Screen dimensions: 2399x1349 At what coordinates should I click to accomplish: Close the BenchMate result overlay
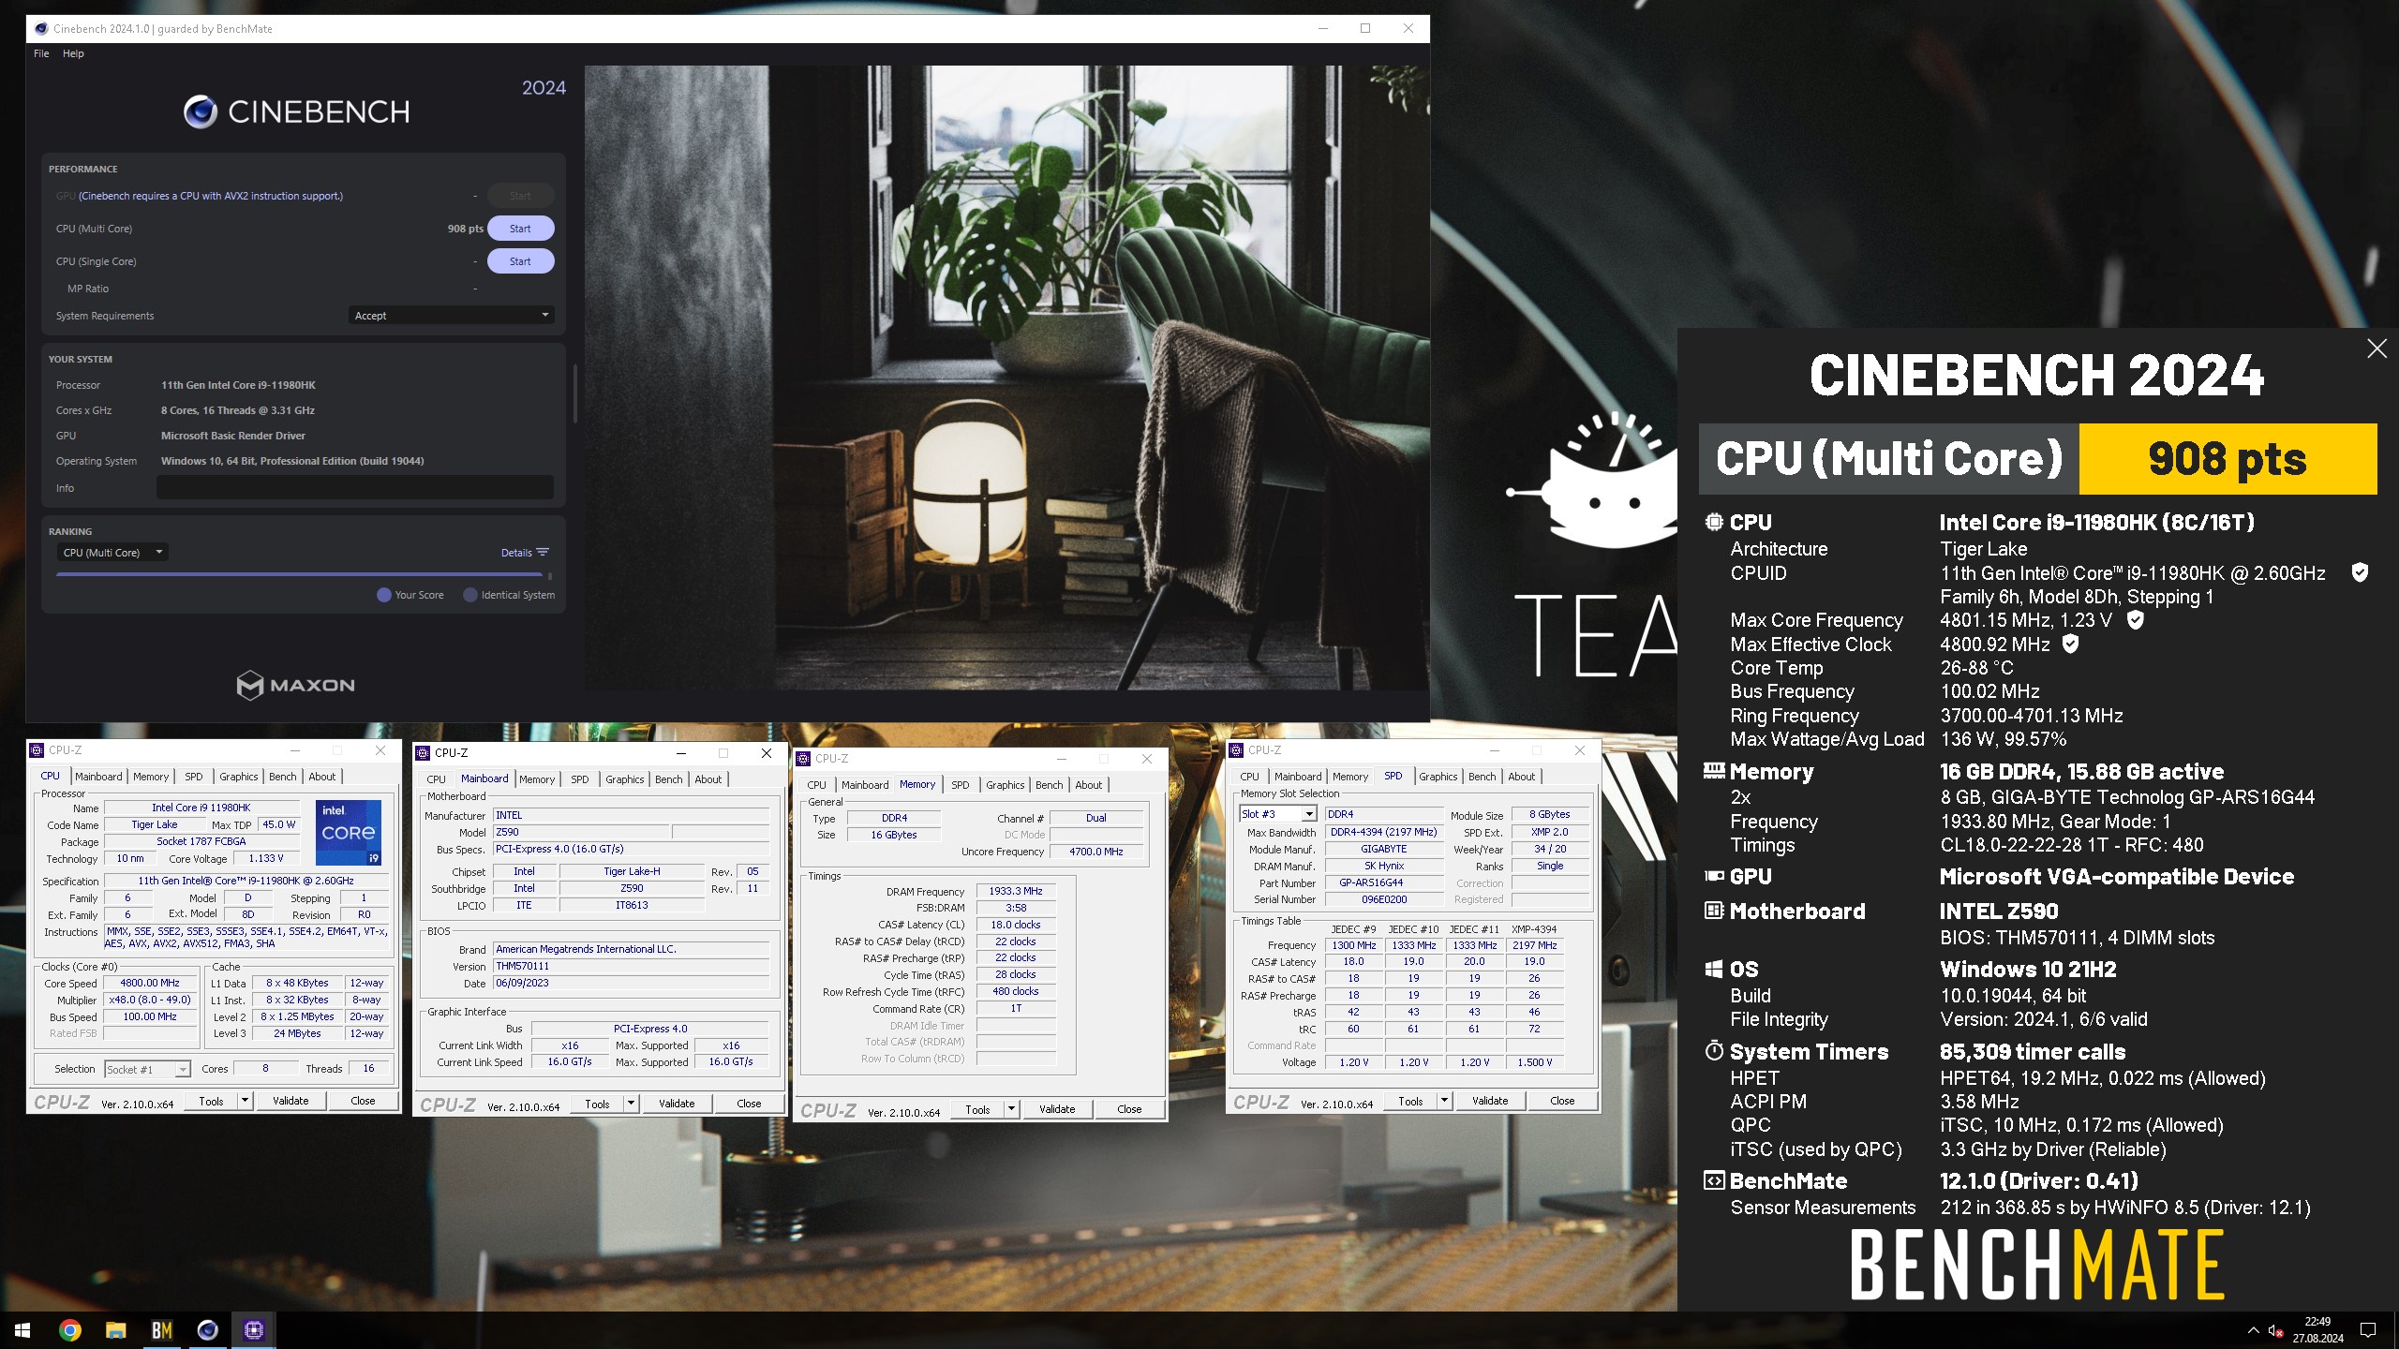[2377, 348]
